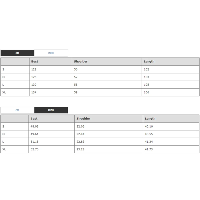Click the white CM tab above the second table

pos(17,110)
